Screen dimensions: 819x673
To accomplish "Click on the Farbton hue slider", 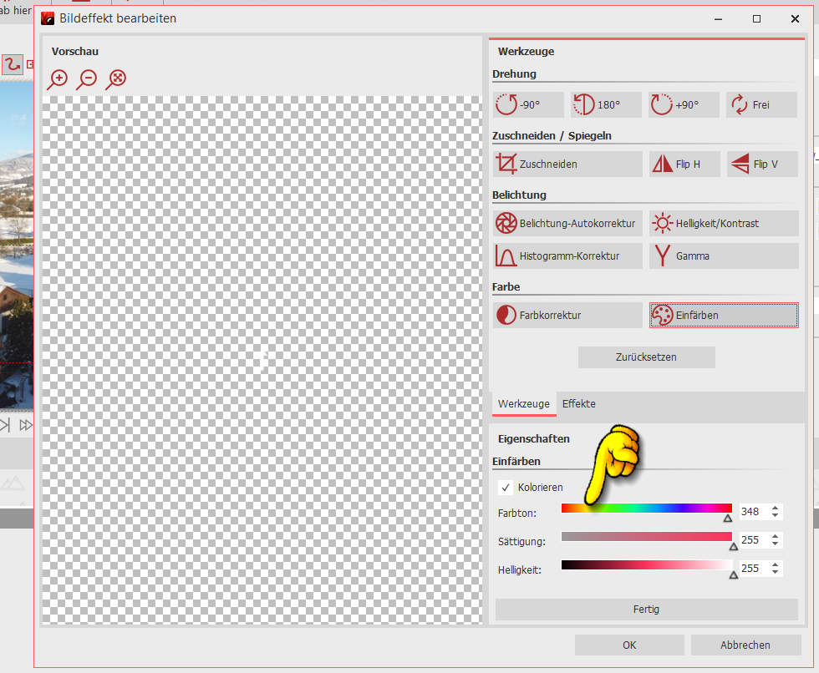I will point(646,508).
